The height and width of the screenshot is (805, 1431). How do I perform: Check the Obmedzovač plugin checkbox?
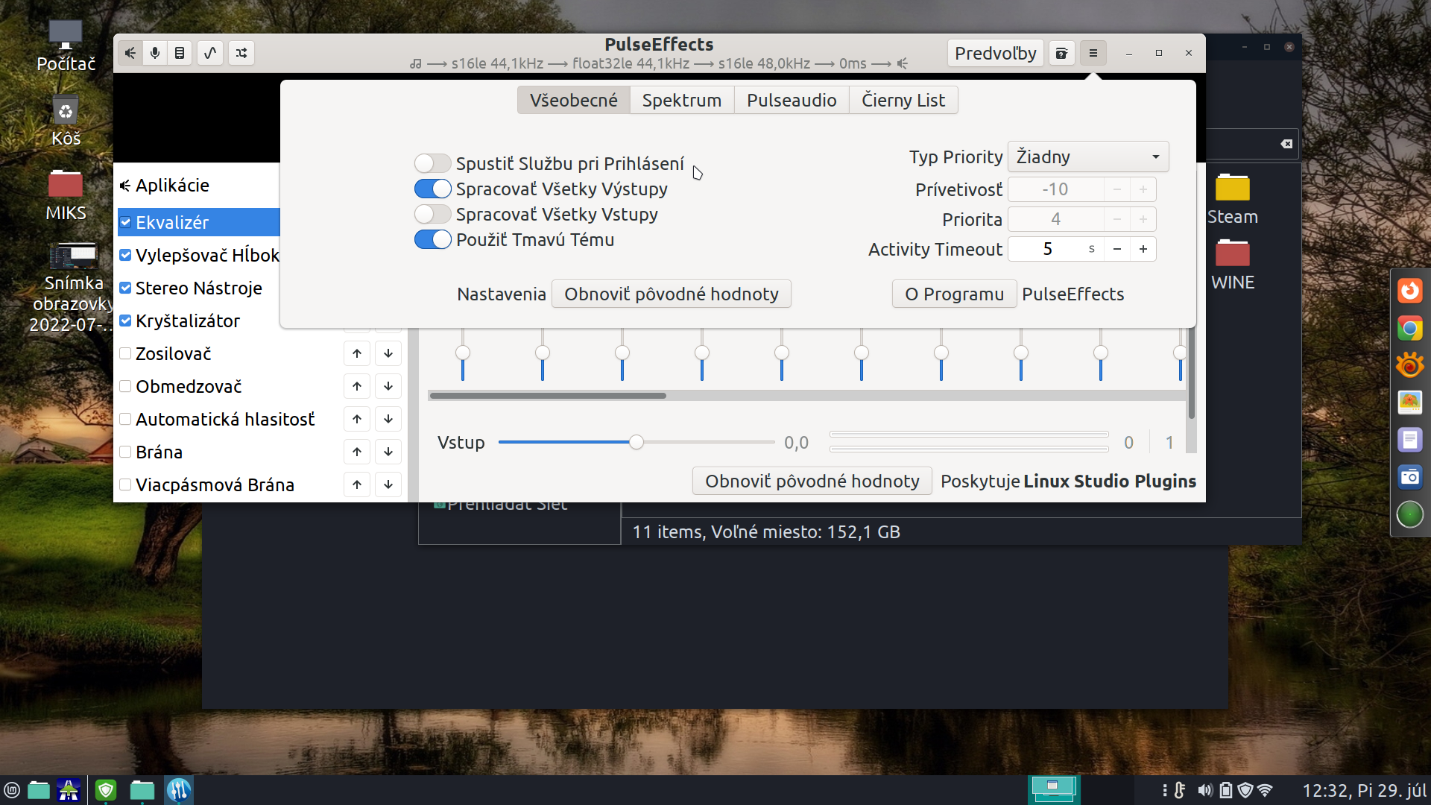coord(126,386)
